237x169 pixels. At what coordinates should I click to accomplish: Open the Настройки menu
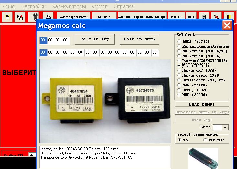[33, 7]
